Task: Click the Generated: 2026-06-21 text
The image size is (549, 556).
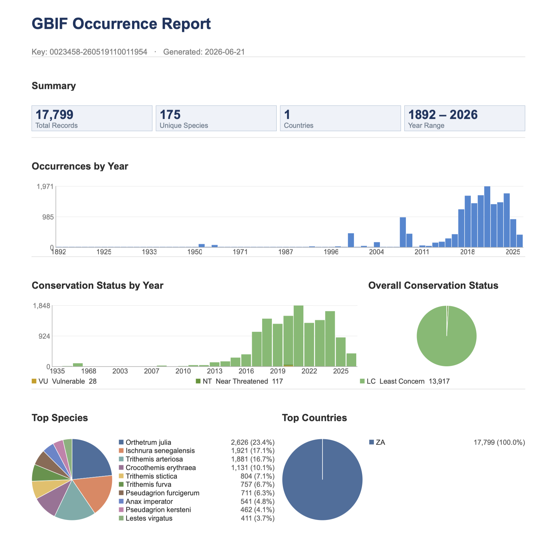Action: [x=204, y=52]
